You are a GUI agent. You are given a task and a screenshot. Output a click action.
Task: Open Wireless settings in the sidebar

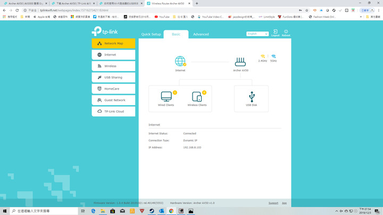coord(113,66)
